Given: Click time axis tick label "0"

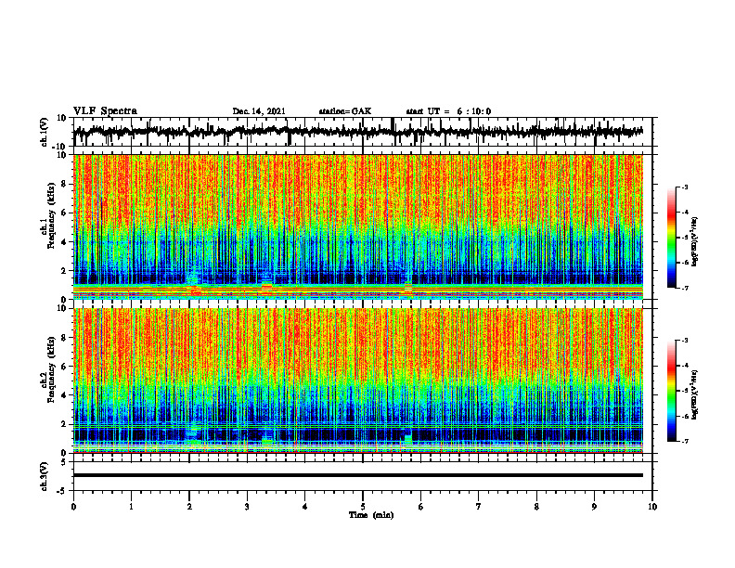Looking at the screenshot, I should 73,507.
